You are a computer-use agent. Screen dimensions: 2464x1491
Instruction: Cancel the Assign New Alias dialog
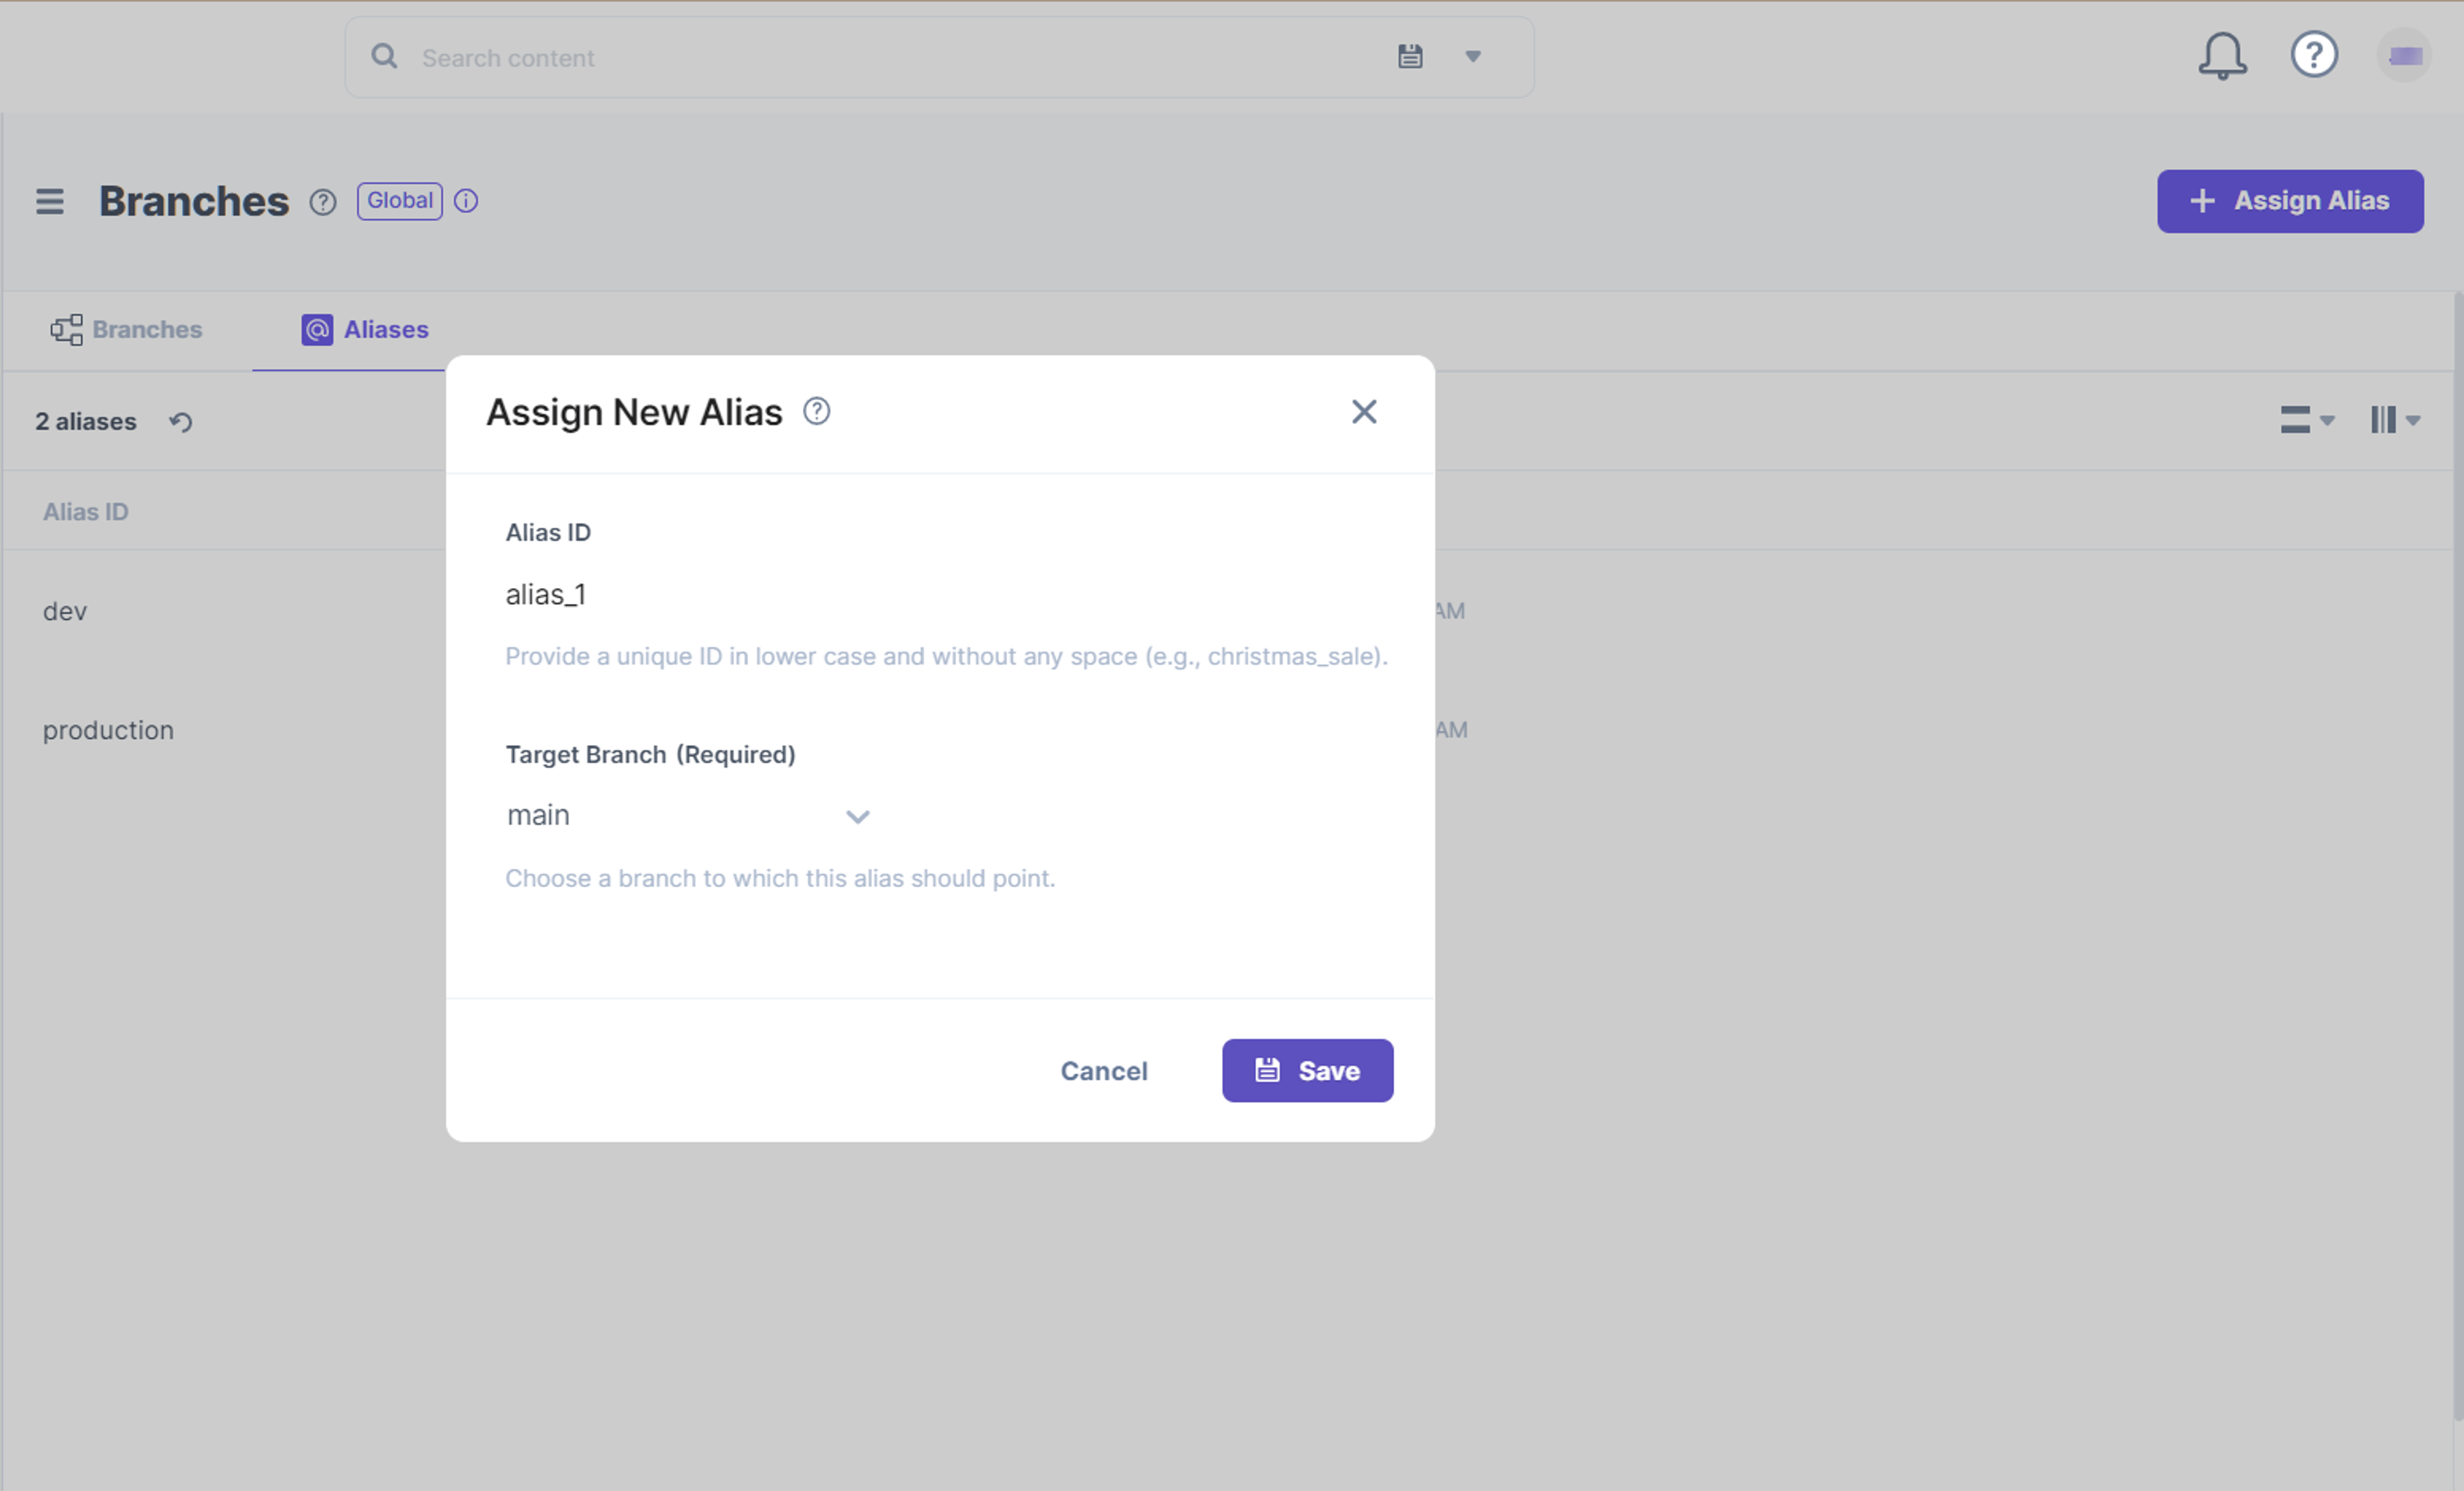(x=1103, y=1072)
